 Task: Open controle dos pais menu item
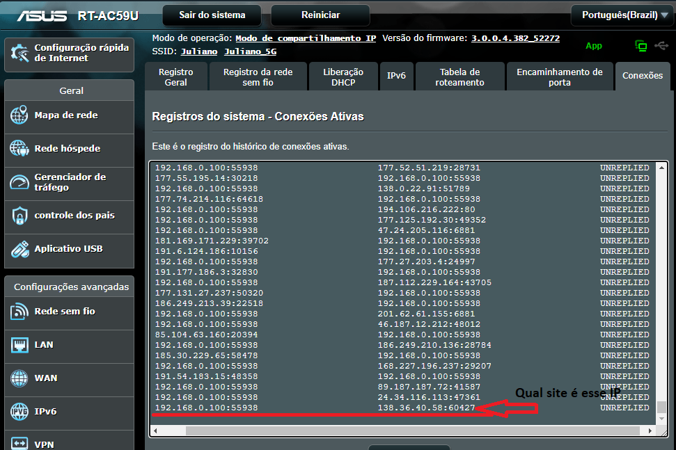click(70, 217)
